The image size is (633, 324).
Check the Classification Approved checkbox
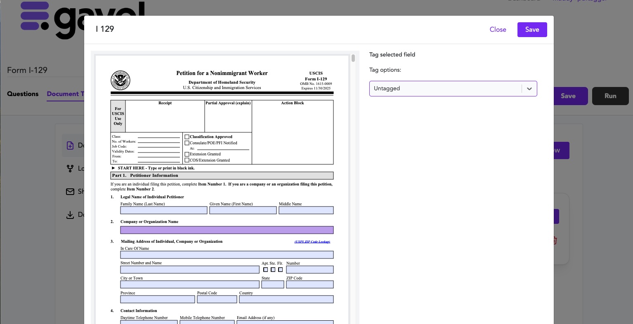[187, 137]
